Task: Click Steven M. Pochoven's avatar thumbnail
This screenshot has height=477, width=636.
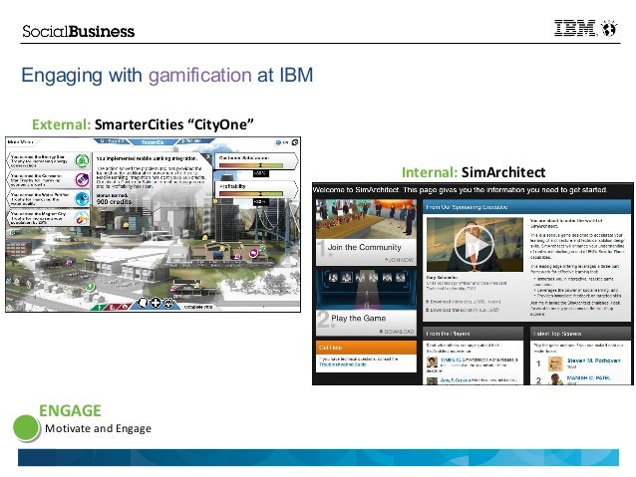Action: coord(555,363)
